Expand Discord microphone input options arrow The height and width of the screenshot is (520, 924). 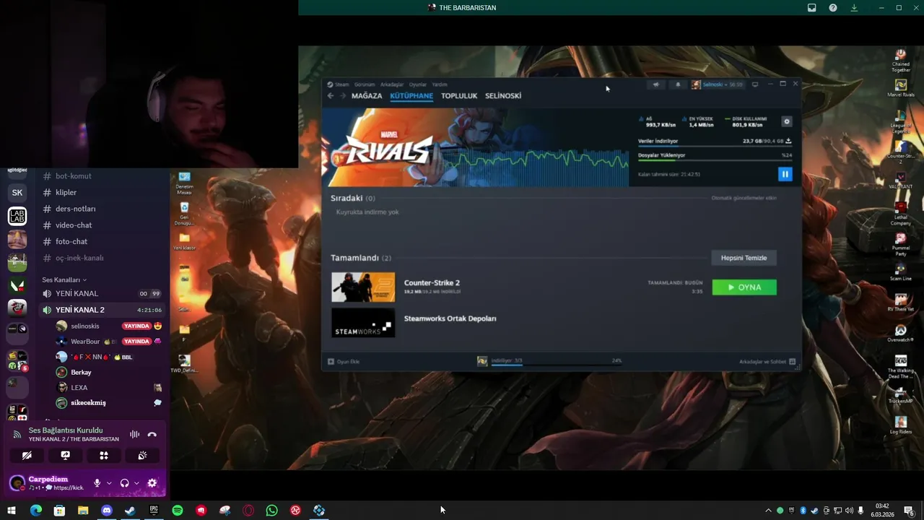coord(109,483)
